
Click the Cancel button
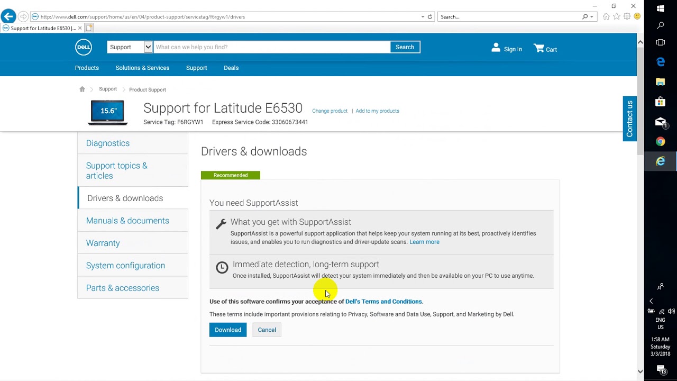tap(267, 330)
